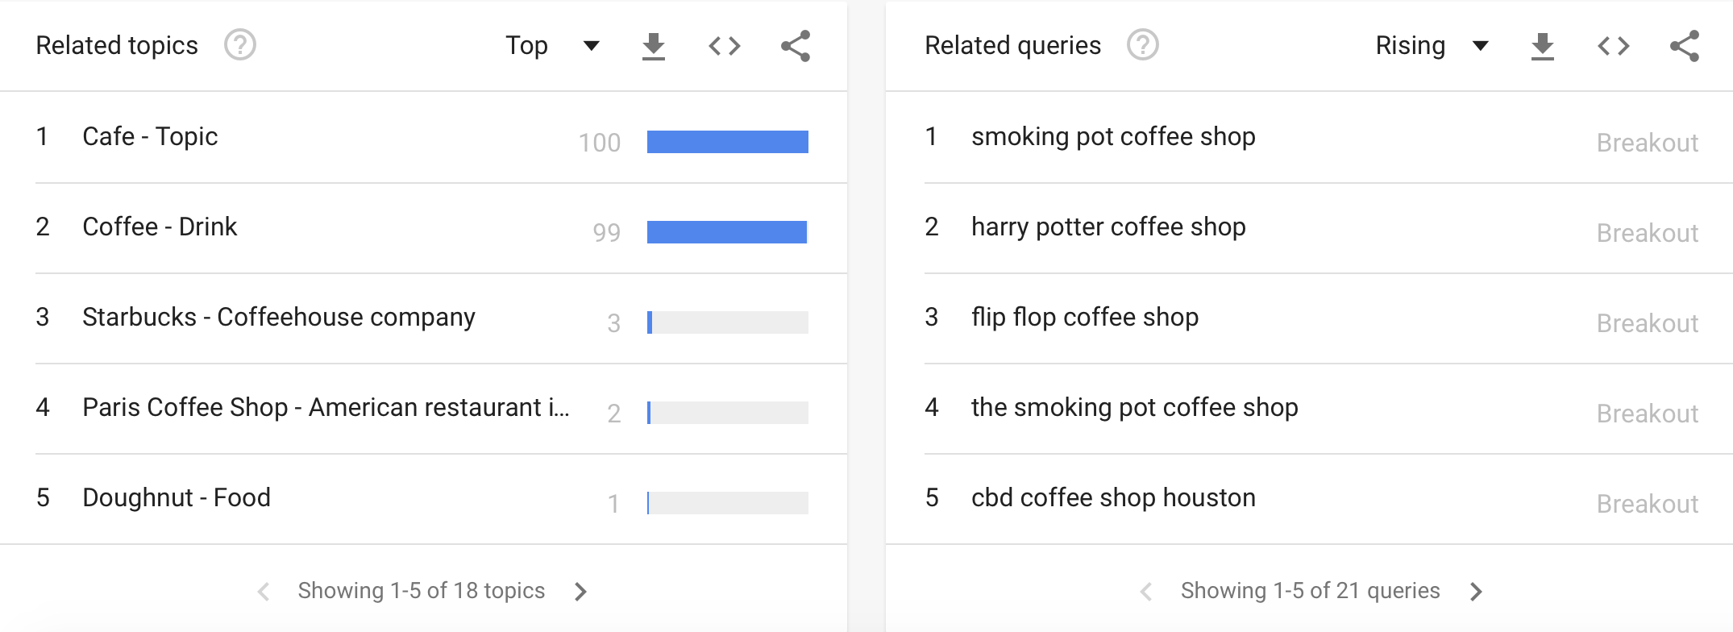Select the harry potter coffee shop query

tap(1108, 227)
